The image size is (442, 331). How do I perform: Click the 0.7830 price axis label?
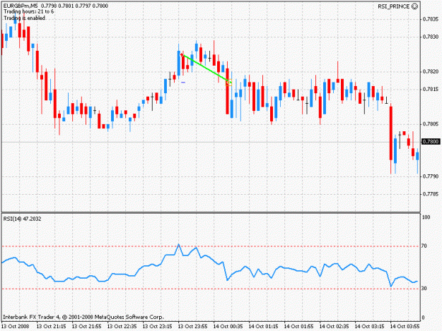coord(431,37)
